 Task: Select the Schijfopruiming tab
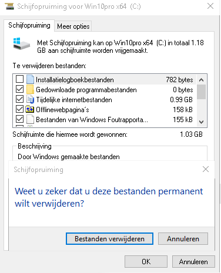tap(29, 25)
